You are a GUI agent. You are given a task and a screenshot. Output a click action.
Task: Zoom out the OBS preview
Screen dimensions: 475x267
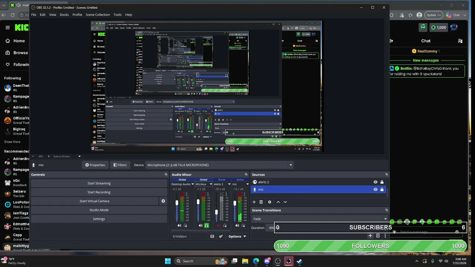coord(33,156)
